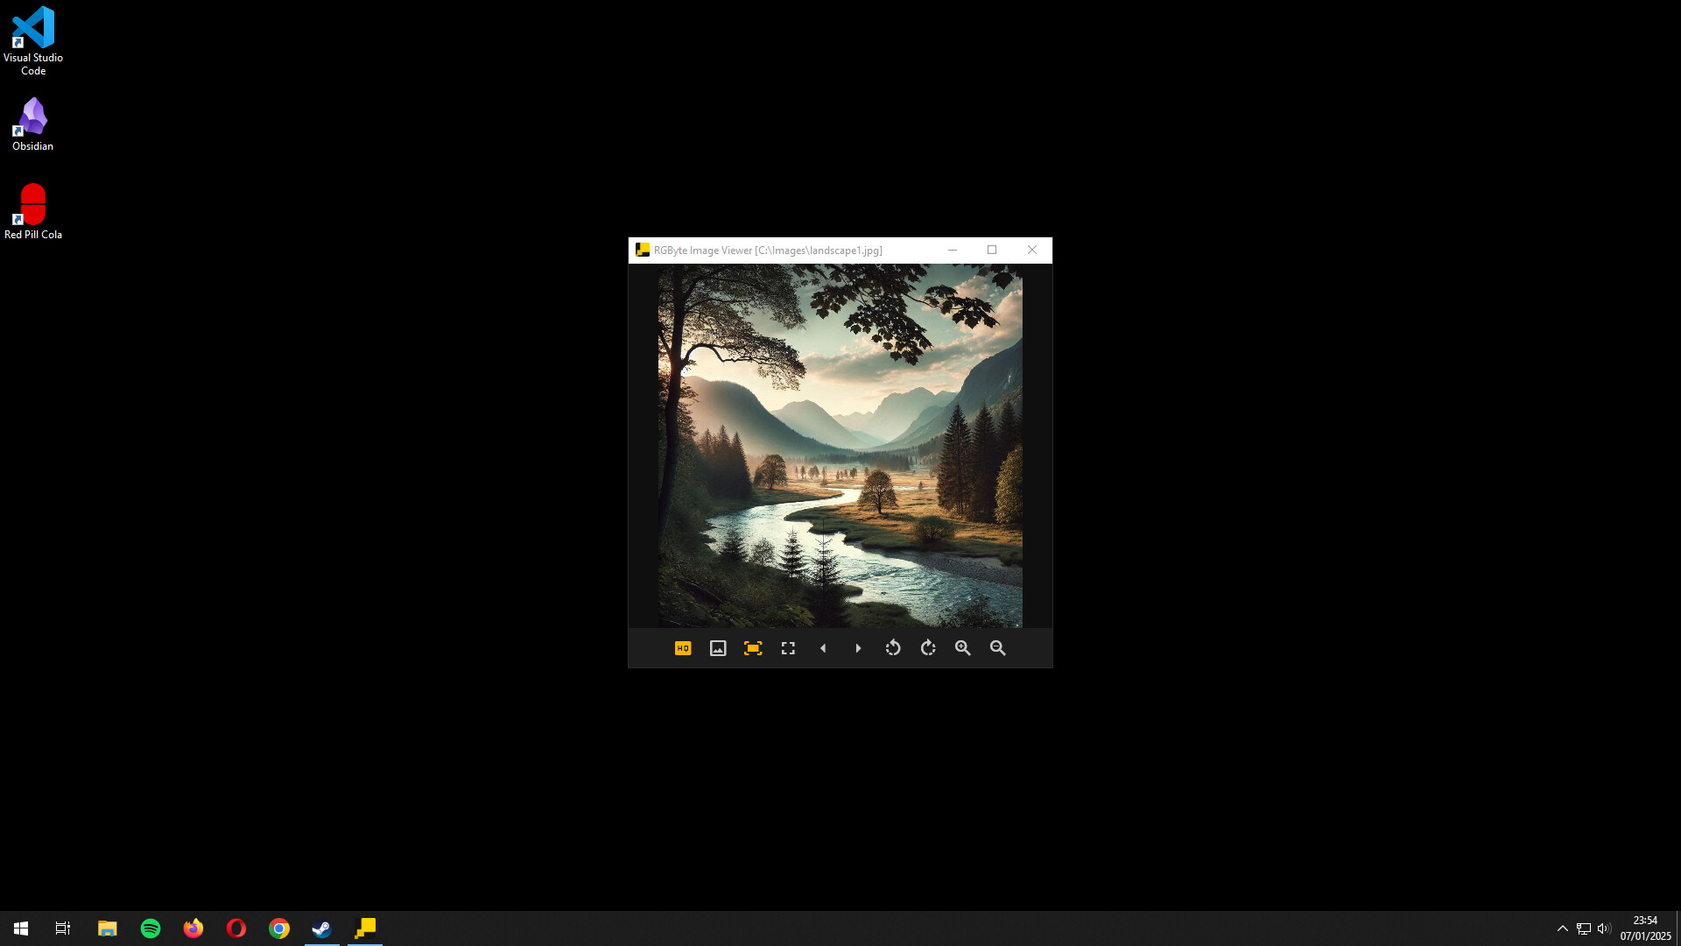1681x946 pixels.
Task: Open the Windows Start menu
Action: tap(19, 928)
